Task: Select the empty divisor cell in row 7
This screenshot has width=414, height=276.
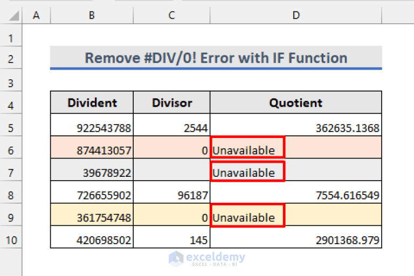Action: (x=171, y=170)
